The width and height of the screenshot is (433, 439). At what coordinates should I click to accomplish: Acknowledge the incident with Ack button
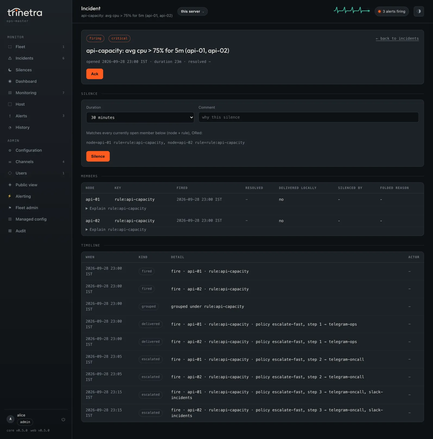coord(95,74)
